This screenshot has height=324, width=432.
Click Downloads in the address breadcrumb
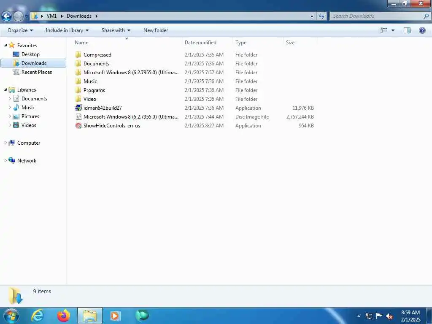click(x=79, y=16)
